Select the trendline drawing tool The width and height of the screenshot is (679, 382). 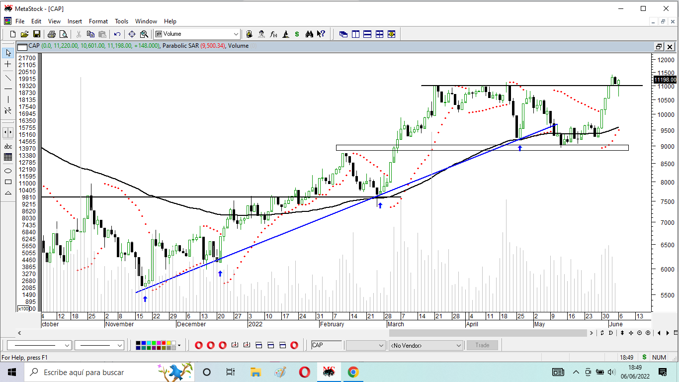click(x=8, y=77)
